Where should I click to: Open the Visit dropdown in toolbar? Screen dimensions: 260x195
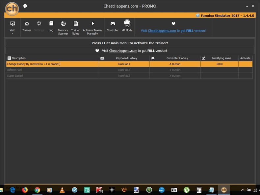(x=12, y=27)
